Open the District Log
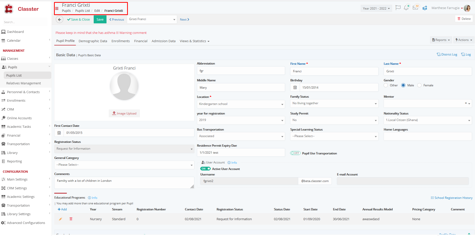 pos(447,54)
